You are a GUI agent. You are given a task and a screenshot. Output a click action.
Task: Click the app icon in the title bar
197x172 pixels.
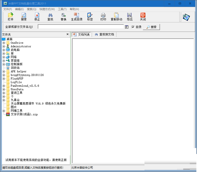coord(5,3)
